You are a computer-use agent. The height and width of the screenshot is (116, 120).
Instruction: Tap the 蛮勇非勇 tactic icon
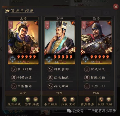point(87,100)
